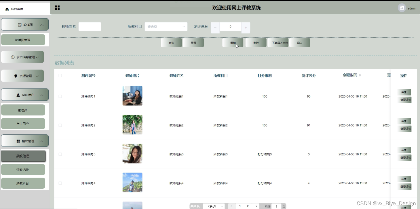Image resolution: width=420 pixels, height=209 pixels.
Task: Sort by 创建时间 using the sort arrows
Action: point(360,75)
